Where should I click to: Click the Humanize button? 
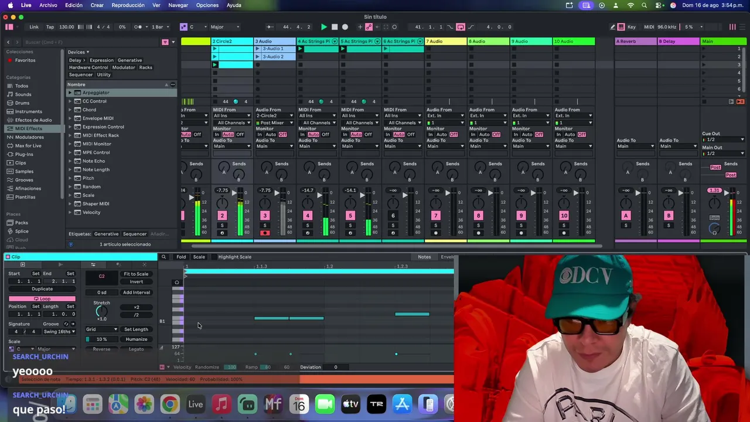[x=136, y=339]
